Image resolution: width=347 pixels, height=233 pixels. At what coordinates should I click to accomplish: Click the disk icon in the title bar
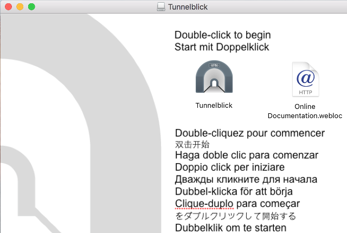pos(161,7)
